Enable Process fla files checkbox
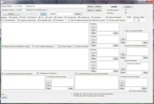 (3, 20)
